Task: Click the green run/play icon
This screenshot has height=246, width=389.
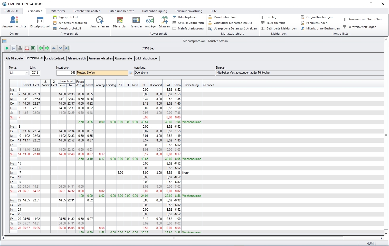Action: 7,48
